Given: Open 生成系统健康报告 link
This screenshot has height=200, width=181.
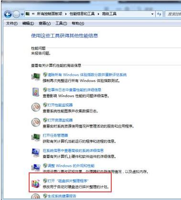Looking at the screenshot, I should click(x=62, y=196).
